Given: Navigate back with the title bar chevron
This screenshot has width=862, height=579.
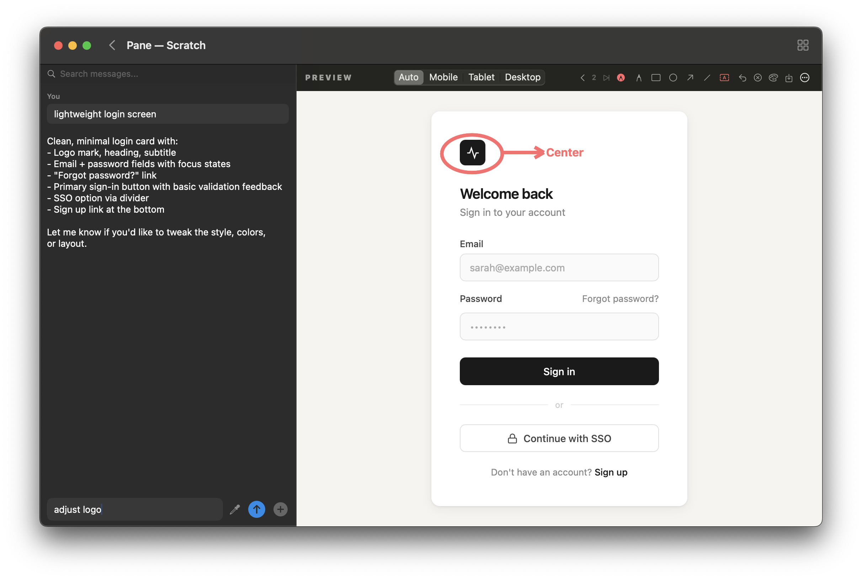Looking at the screenshot, I should point(112,45).
